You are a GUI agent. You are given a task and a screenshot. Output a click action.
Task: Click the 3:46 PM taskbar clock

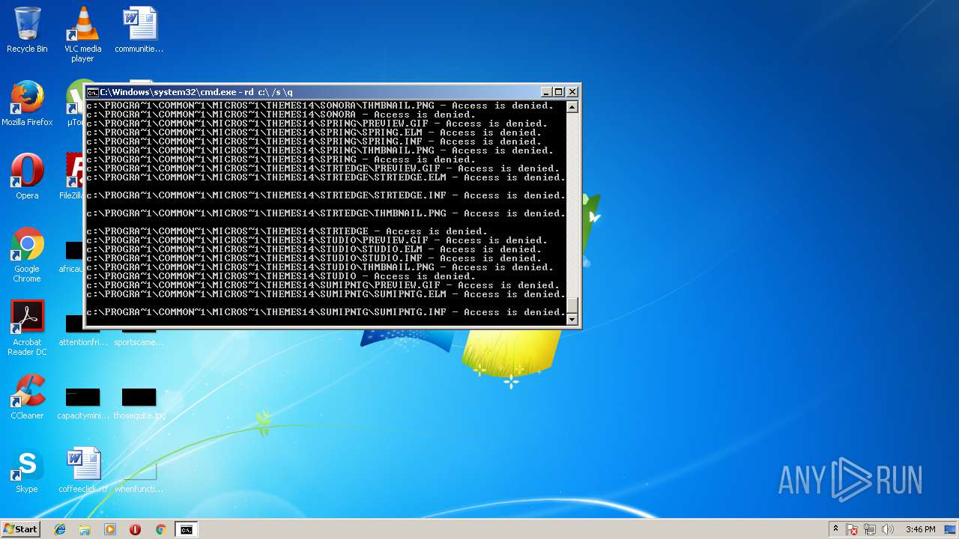[x=920, y=529]
